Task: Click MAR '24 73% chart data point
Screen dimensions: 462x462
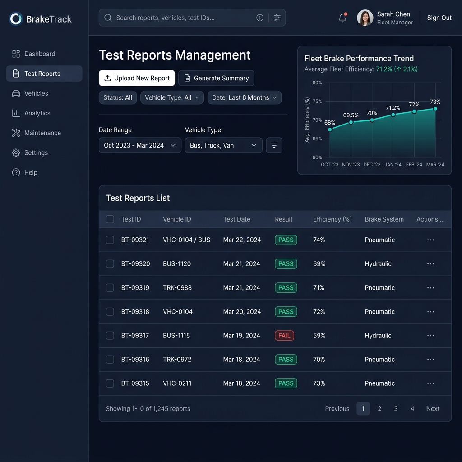Action: coord(435,109)
